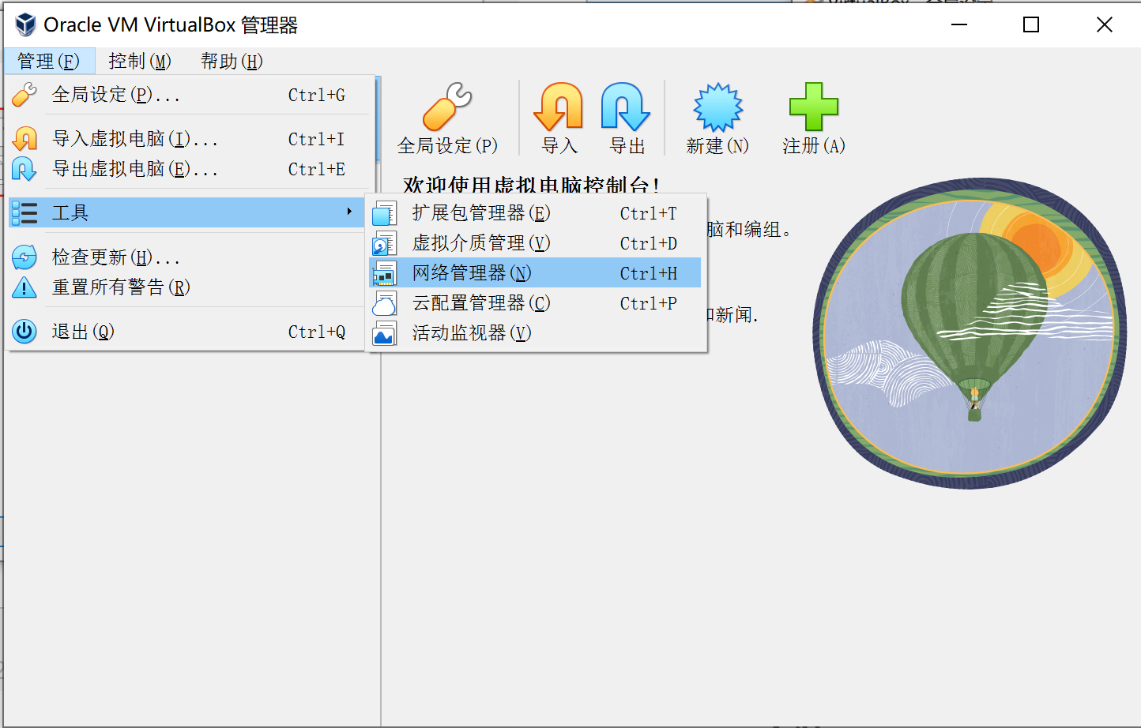Image resolution: width=1141 pixels, height=728 pixels.
Task: Click the orange import arrow menu icon
Action: pos(24,139)
